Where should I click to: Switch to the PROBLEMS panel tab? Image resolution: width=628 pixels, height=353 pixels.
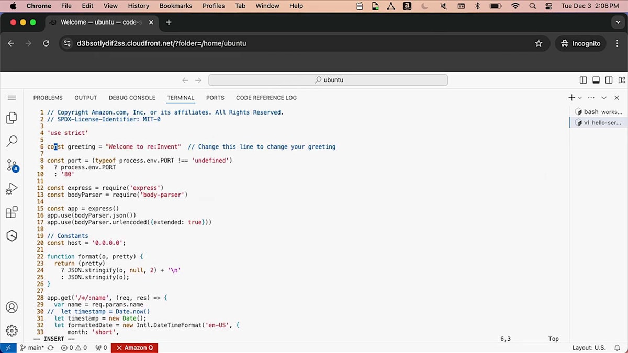(x=48, y=98)
